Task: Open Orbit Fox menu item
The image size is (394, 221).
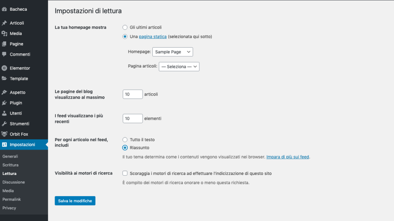Action: 24,134
